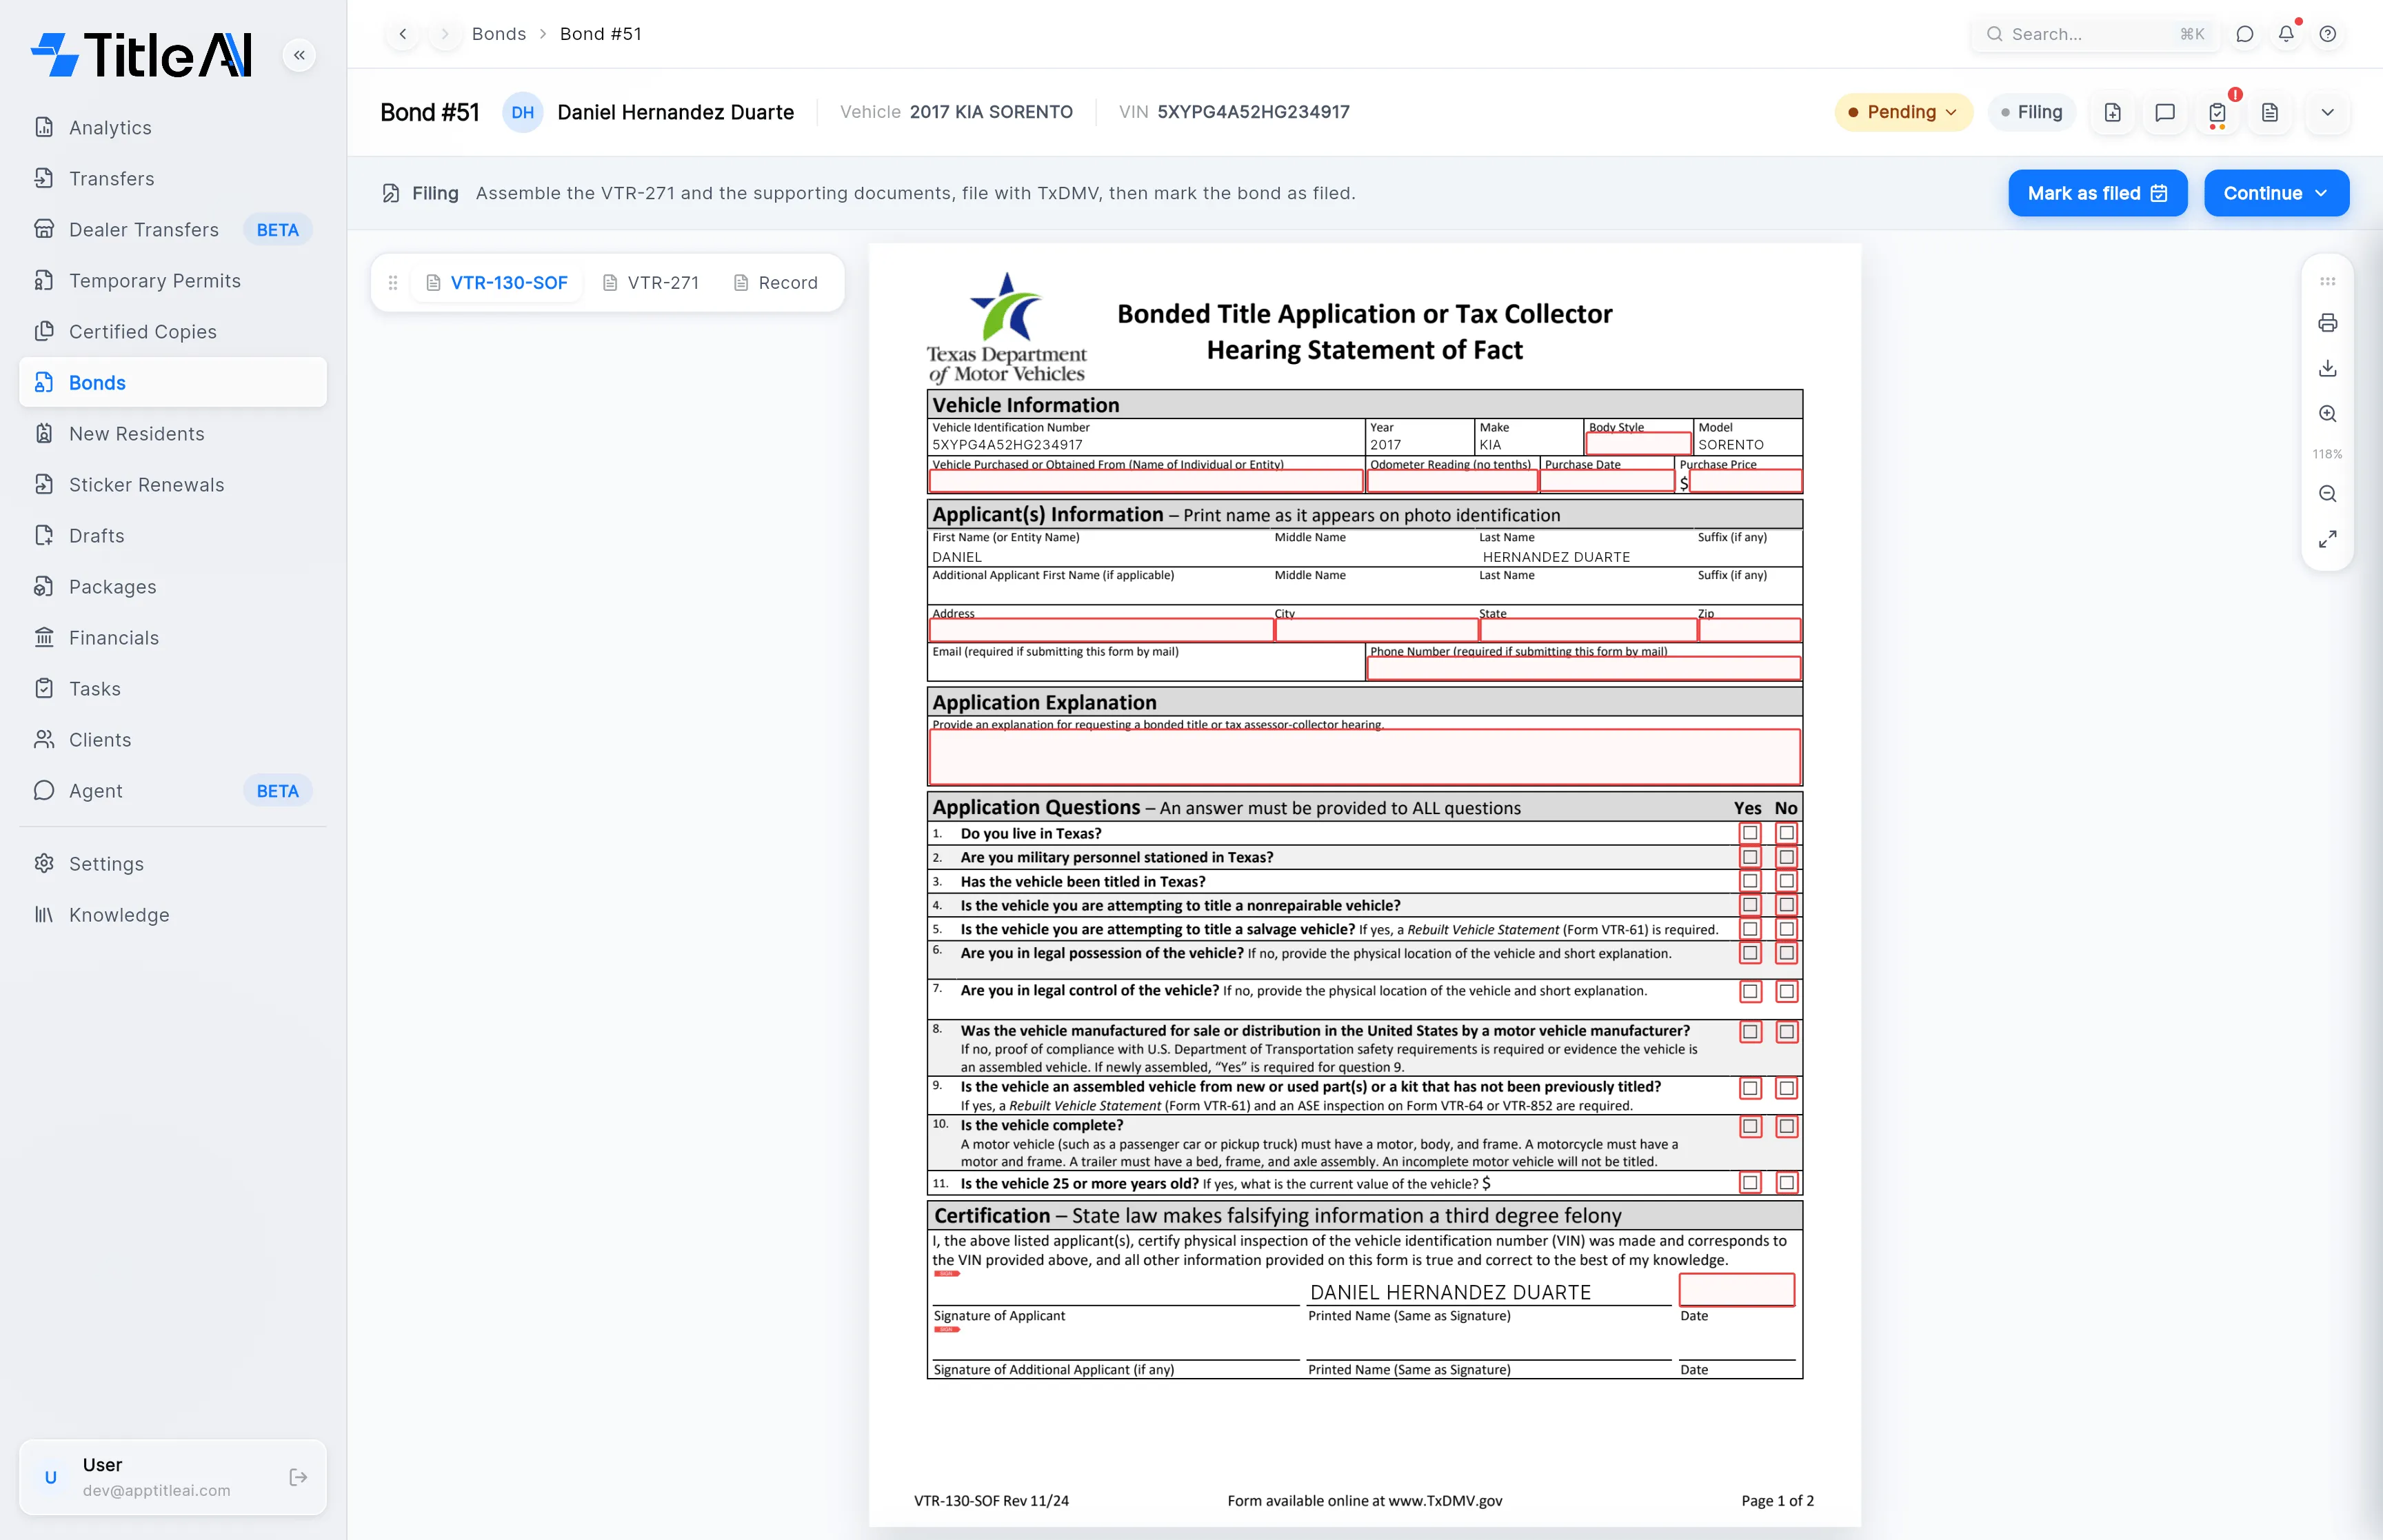The width and height of the screenshot is (2383, 1540).
Task: Zoom out of the document
Action: click(x=2327, y=494)
